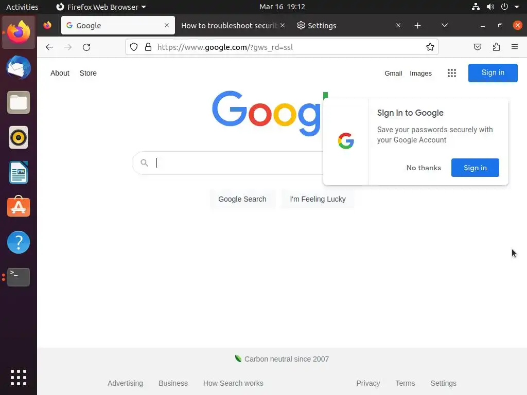Click the header Sign in button

click(x=493, y=73)
